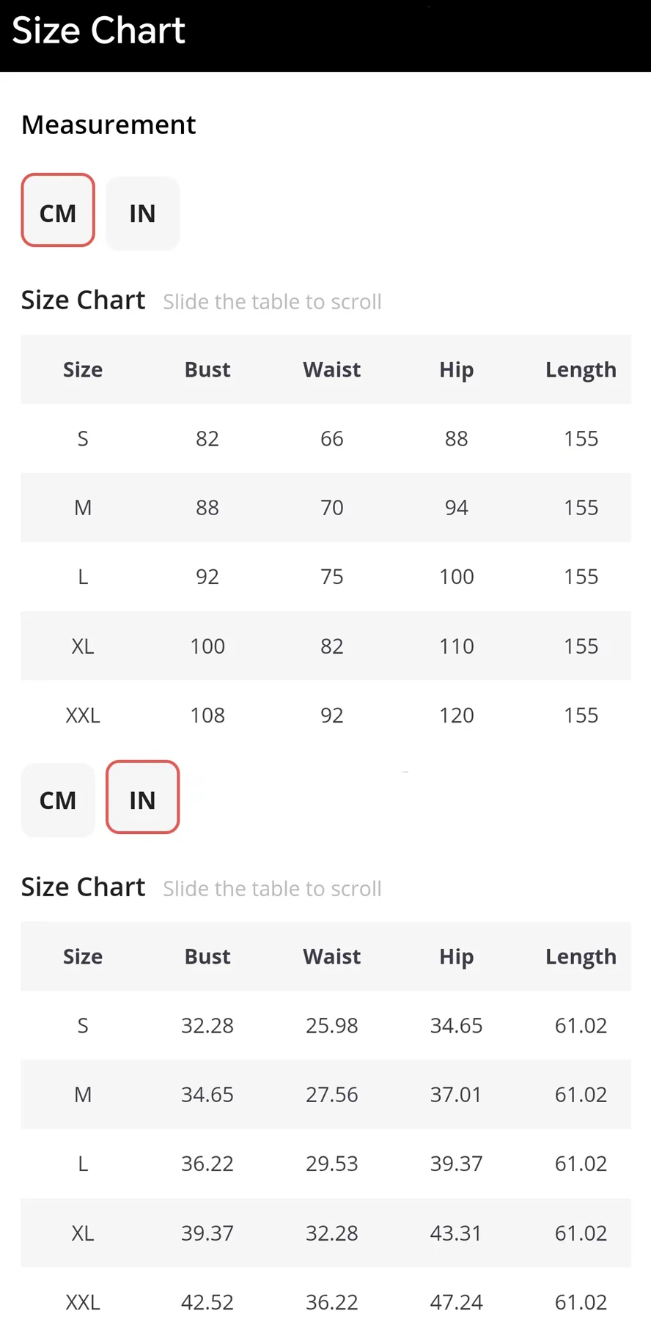Select the XL row with bust 100
Image resolution: width=651 pixels, height=1341 pixels.
[x=325, y=646]
